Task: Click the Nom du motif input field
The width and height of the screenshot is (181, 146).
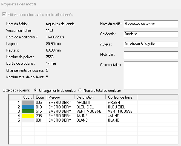Action: (151, 24)
